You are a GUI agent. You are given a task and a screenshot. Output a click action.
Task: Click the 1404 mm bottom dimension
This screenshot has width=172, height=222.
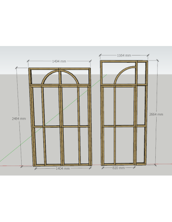[63, 168]
